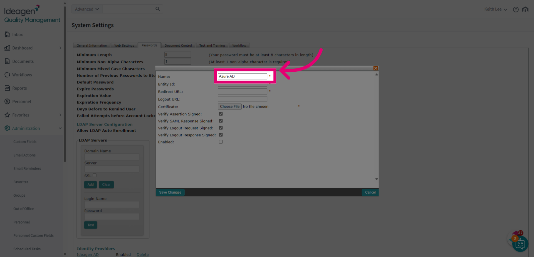Viewport: 534px width, 257px height.
Task: Click the Dashboard chart icon
Action: pyautogui.click(x=7, y=48)
